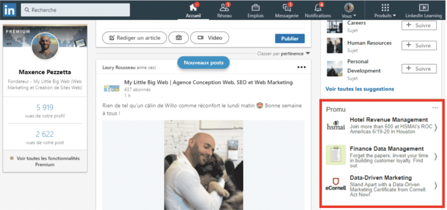
Task: Open the Emplois briefcase icon
Action: pos(255,8)
